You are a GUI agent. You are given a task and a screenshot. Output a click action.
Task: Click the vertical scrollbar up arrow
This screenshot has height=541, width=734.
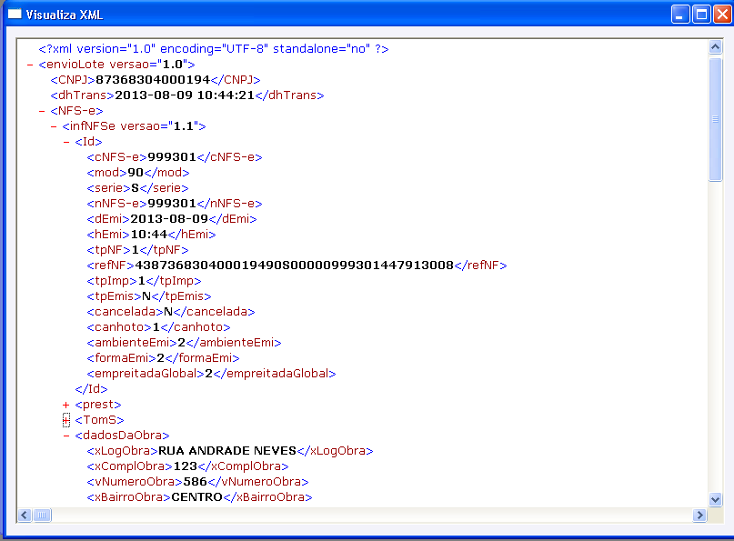pyautogui.click(x=715, y=46)
